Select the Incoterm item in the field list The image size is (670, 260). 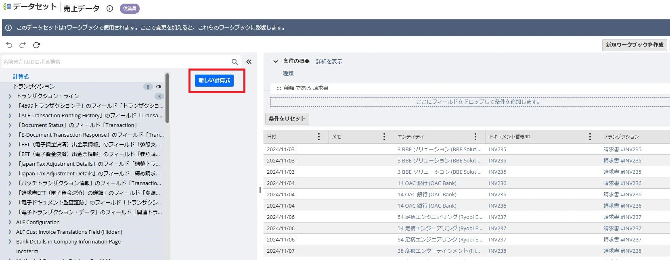coord(27,252)
